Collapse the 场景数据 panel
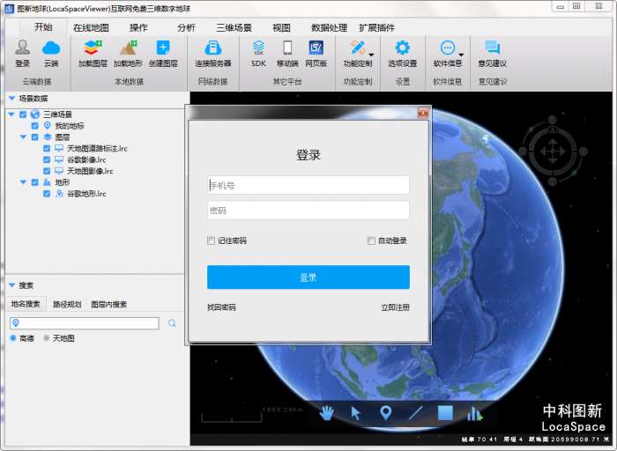Screen dimensions: 617x451 pos(11,99)
